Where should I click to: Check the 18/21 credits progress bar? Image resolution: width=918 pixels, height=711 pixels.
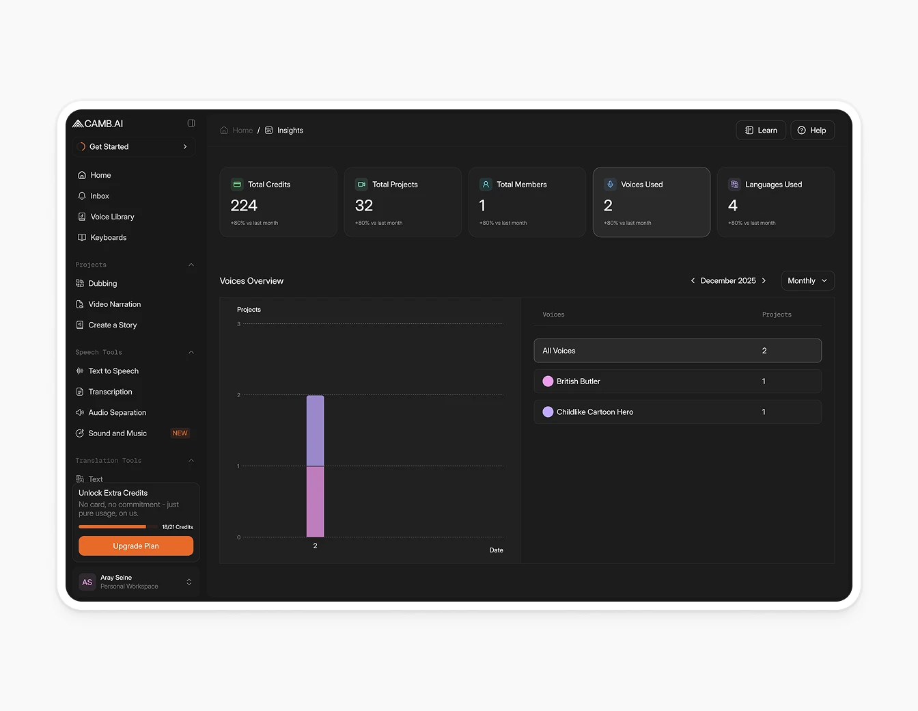point(113,526)
